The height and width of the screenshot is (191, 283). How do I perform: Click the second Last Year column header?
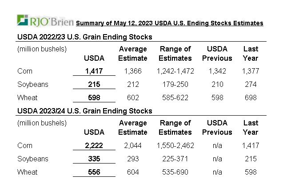(x=251, y=127)
